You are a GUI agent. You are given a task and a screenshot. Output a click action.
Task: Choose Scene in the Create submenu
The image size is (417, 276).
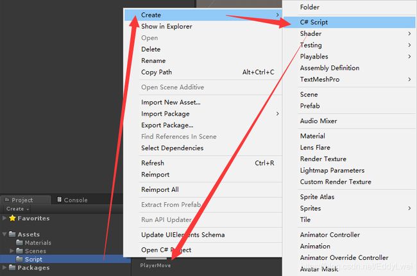[x=350, y=94]
